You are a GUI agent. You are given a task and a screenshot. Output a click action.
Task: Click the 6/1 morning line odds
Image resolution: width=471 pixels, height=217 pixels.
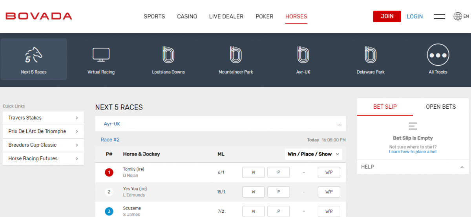221,172
